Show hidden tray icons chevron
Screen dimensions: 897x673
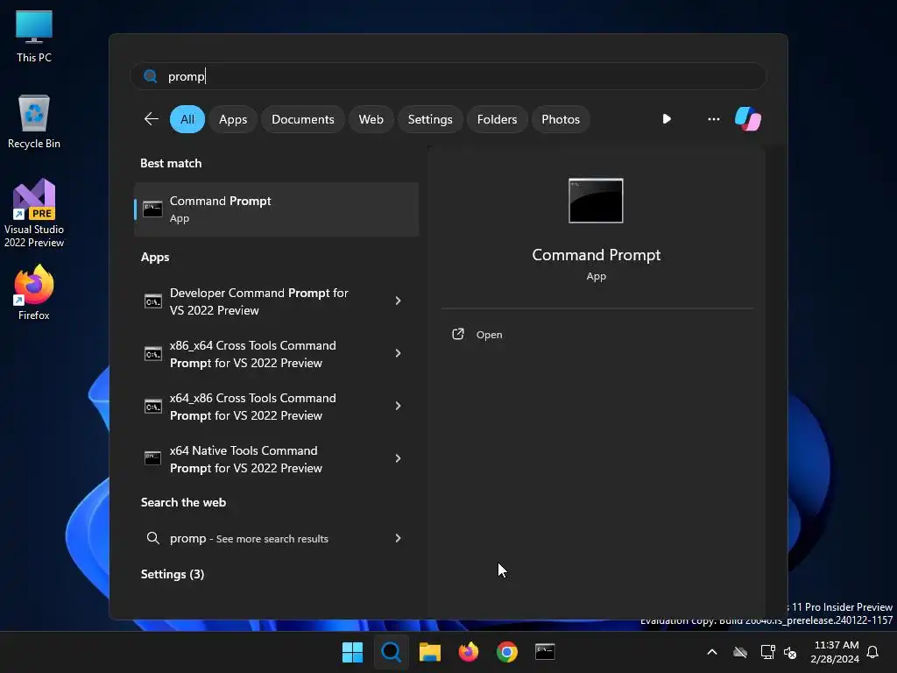pyautogui.click(x=712, y=652)
